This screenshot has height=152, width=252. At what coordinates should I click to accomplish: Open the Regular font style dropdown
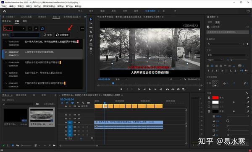click(x=215, y=60)
